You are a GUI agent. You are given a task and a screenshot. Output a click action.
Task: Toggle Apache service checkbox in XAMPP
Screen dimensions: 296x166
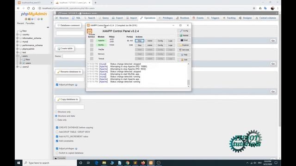pyautogui.click(x=92, y=41)
